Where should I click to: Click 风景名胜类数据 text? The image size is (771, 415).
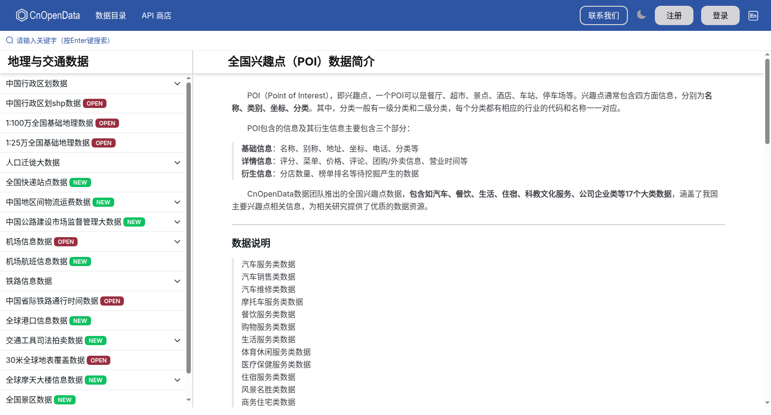pyautogui.click(x=268, y=389)
